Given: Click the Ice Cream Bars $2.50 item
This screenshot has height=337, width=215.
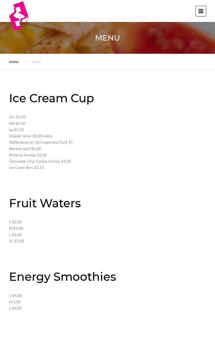Looking at the screenshot, I should [x=27, y=168].
